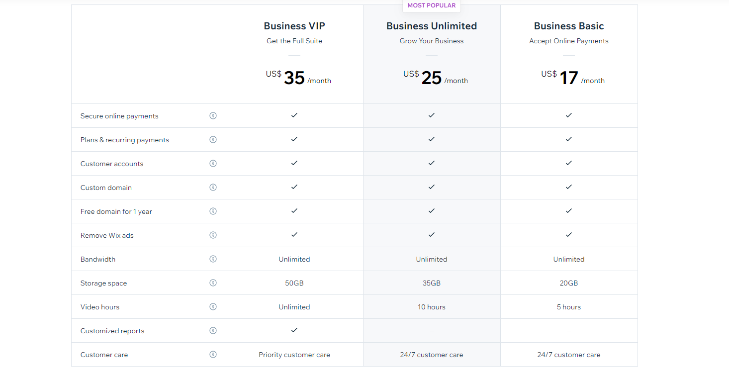Click the Customer care info icon
This screenshot has height=381, width=729.
pyautogui.click(x=213, y=355)
